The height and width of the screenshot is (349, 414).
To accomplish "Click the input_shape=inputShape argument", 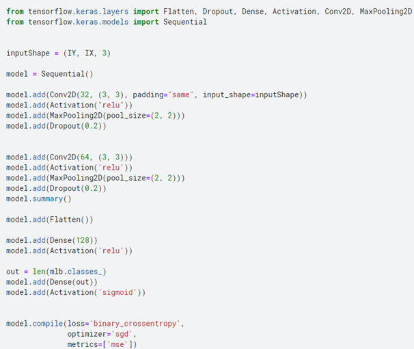I will [252, 95].
